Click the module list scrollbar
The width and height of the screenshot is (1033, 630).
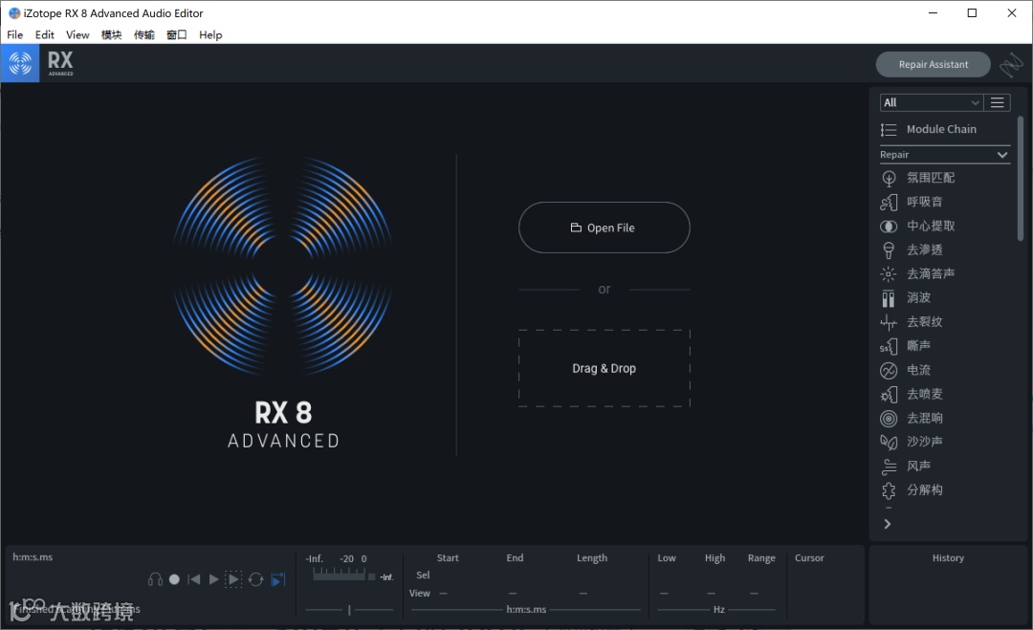1021,179
